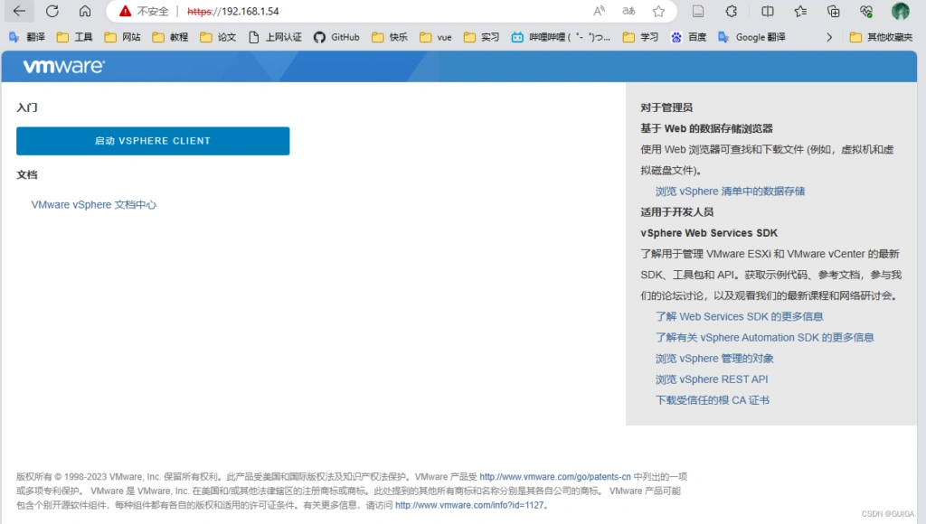
Task: Select the vSphere Web Services SDK heading
Action: [x=709, y=233]
